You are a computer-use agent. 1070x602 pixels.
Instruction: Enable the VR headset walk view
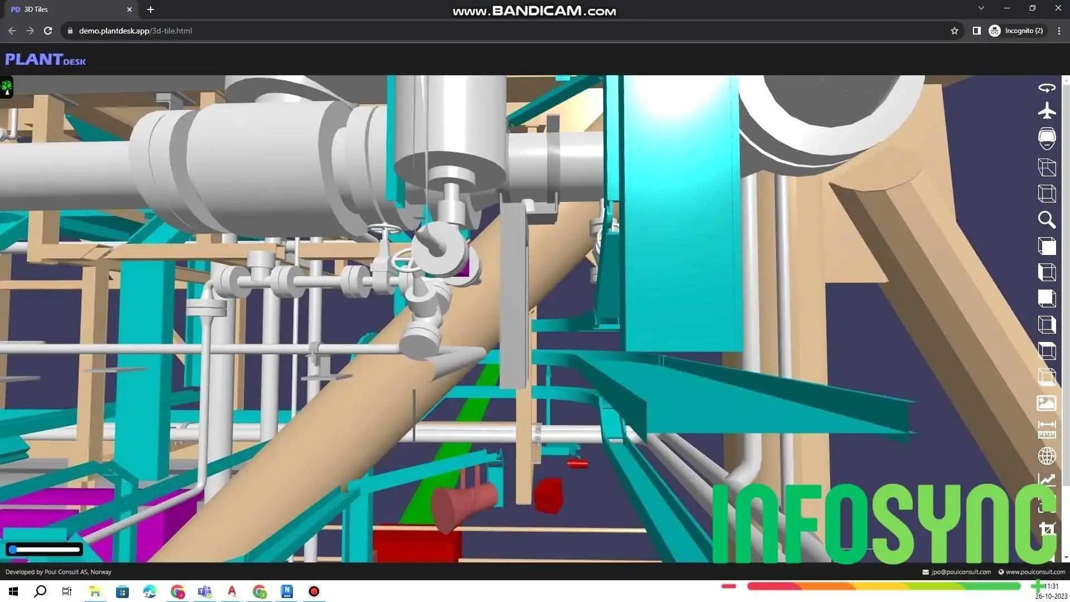coord(1047,138)
